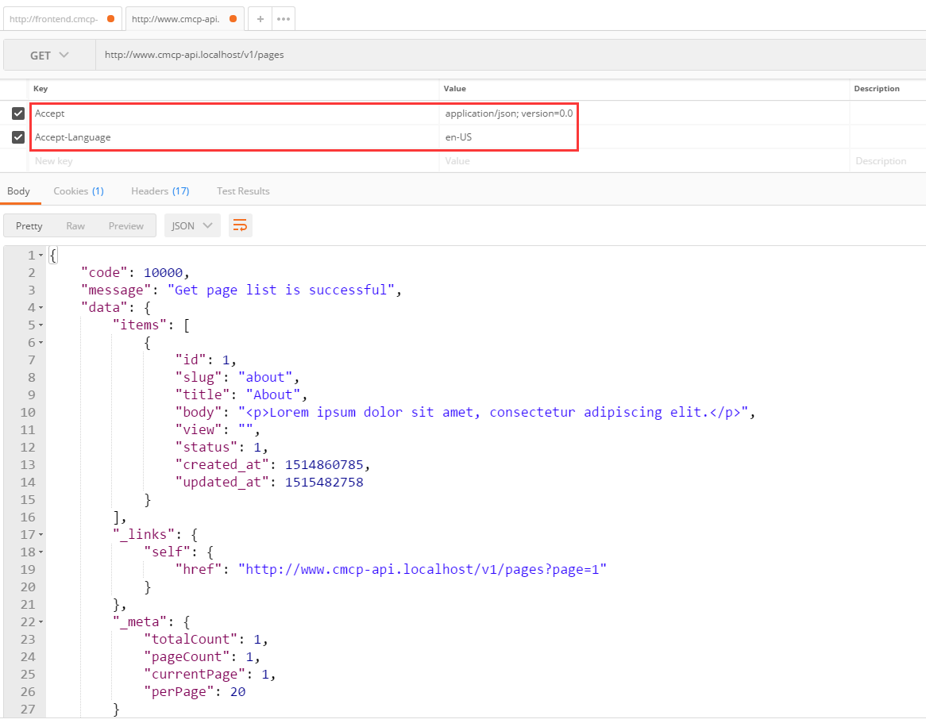
Task: Click the "New key" header input field
Action: pos(234,161)
